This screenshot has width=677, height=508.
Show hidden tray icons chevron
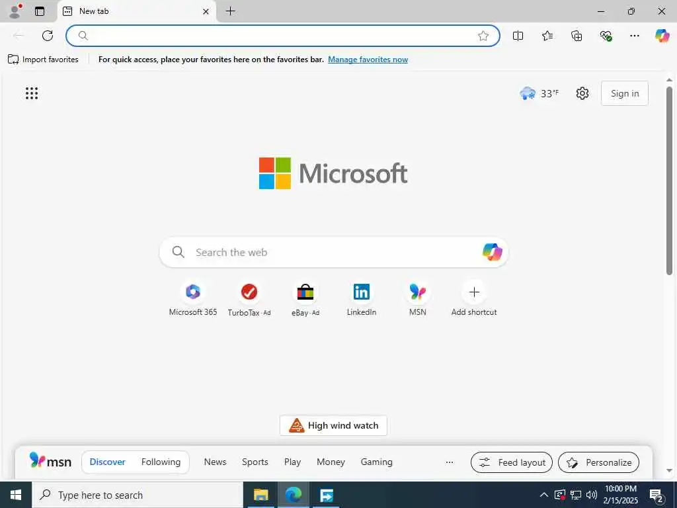(x=544, y=495)
